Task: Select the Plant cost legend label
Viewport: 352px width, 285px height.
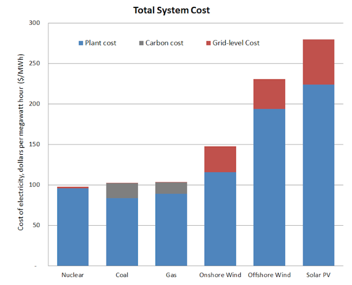Action: [x=100, y=43]
